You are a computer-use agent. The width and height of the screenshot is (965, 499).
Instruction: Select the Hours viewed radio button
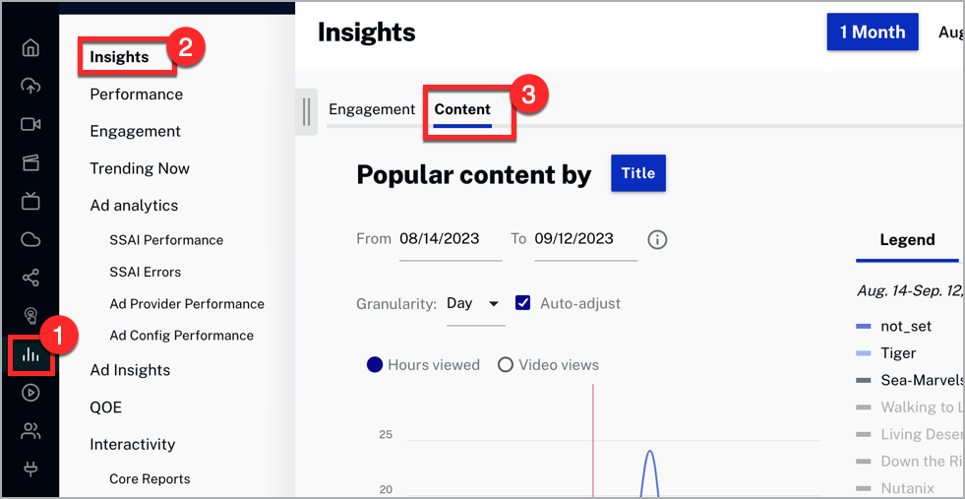[375, 365]
